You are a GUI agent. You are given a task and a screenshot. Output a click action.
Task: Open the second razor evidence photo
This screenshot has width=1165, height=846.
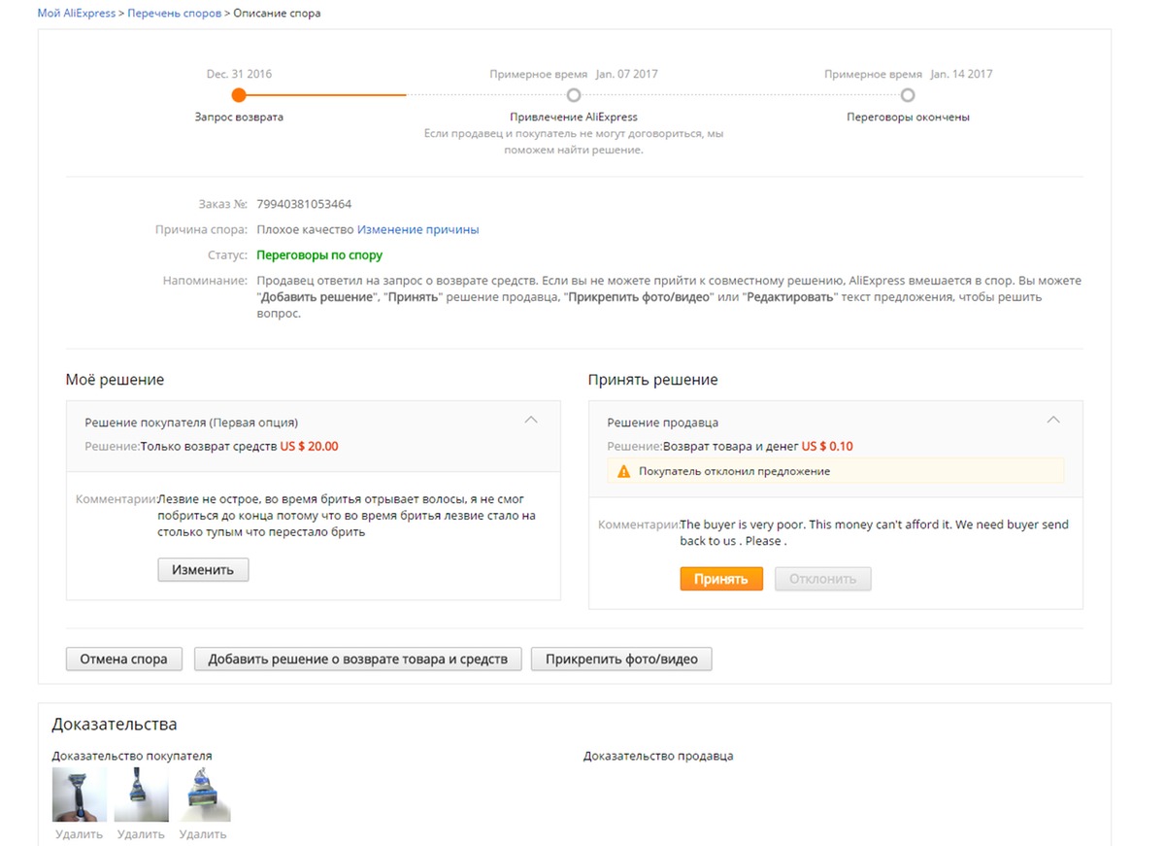(141, 795)
